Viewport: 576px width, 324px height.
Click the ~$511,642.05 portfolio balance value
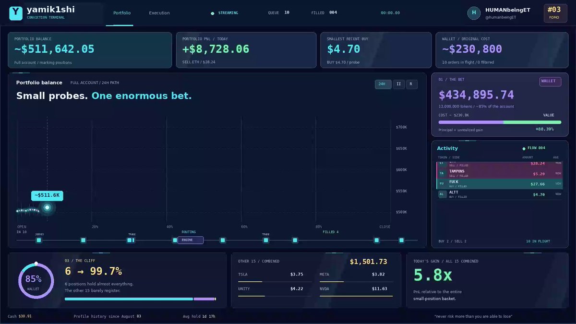pos(54,49)
